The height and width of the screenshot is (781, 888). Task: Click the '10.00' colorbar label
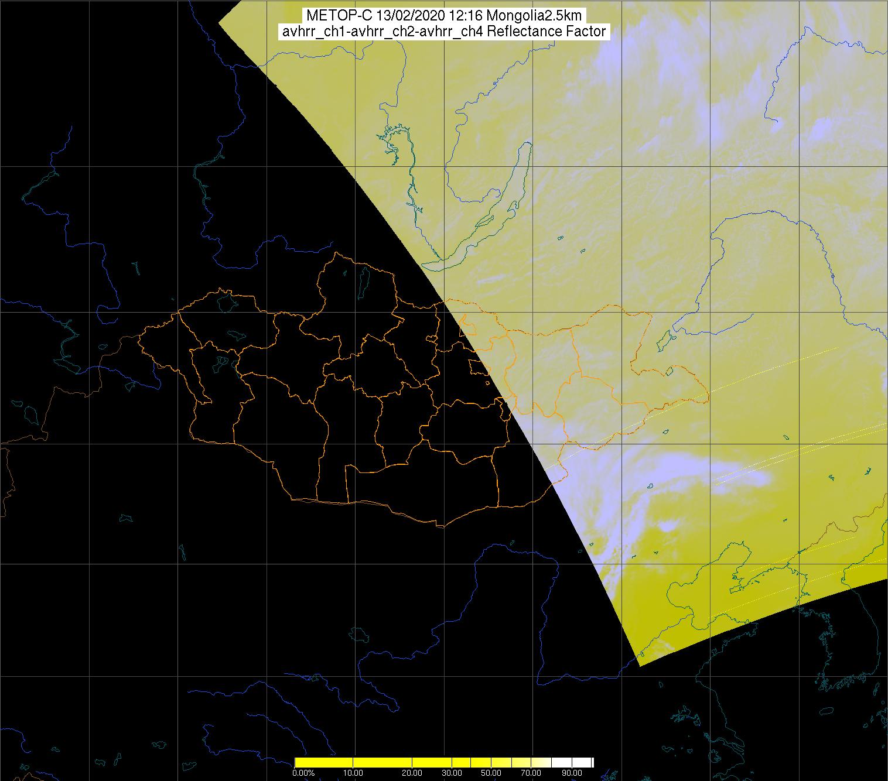coord(354,773)
